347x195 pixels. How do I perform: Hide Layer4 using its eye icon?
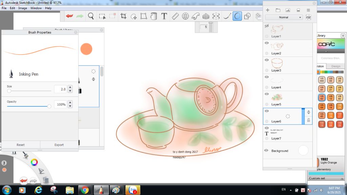pos(267,77)
